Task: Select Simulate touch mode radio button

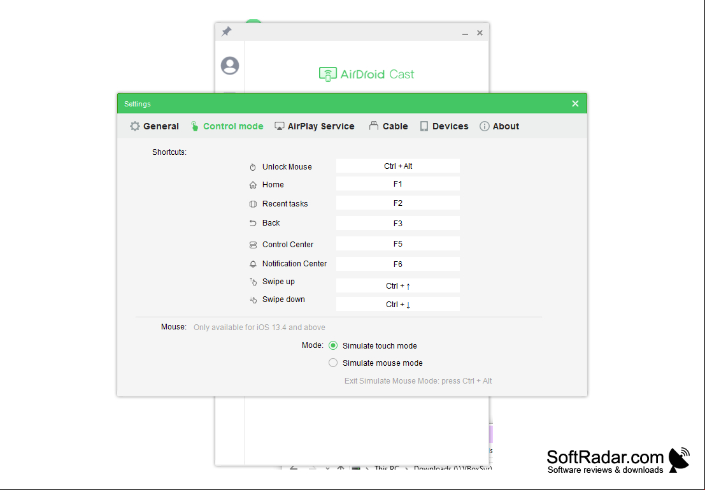Action: [x=332, y=345]
